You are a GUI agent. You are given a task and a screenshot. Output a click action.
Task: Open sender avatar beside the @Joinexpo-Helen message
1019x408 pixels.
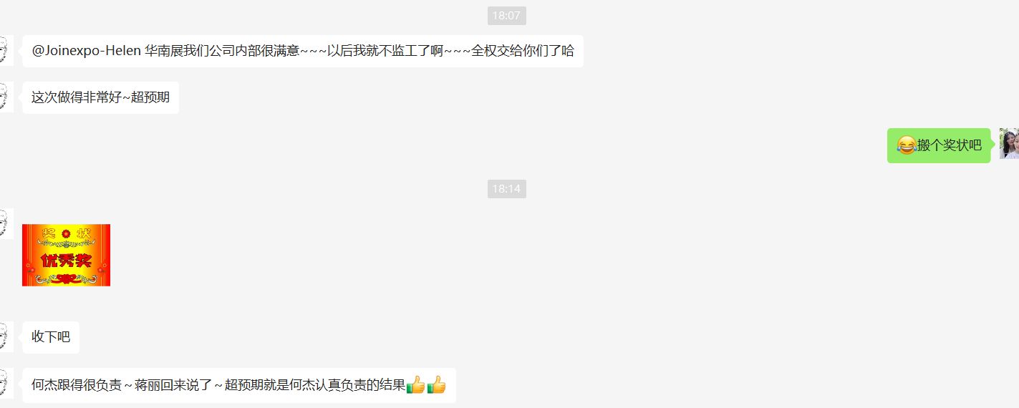6,50
